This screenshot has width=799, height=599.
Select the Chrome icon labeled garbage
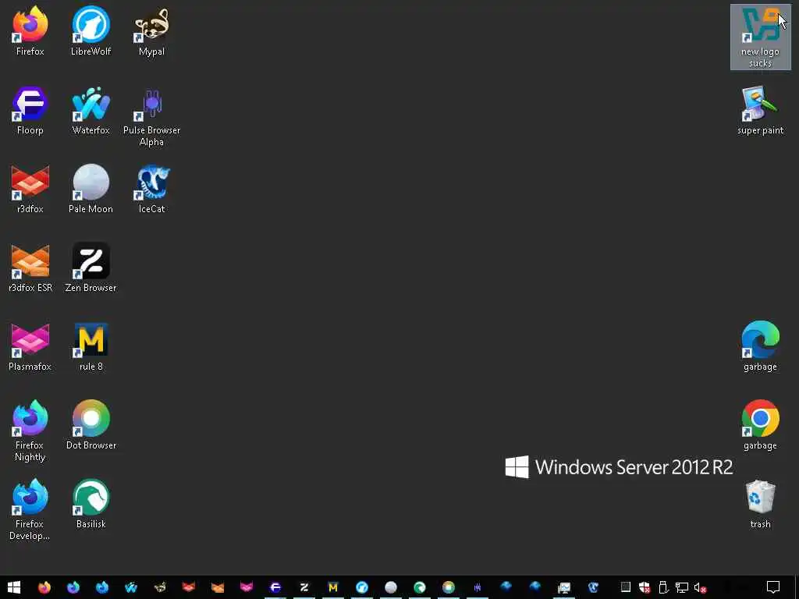760,425
